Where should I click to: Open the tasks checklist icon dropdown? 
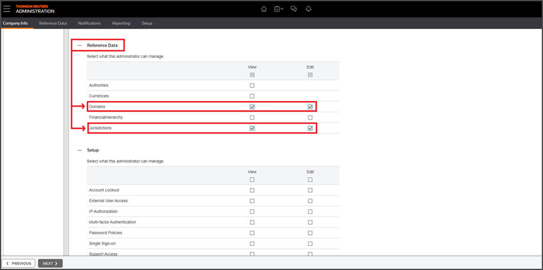(278, 9)
